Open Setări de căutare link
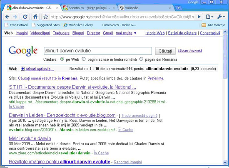This screenshot has width=229, height=168. [x=182, y=33]
